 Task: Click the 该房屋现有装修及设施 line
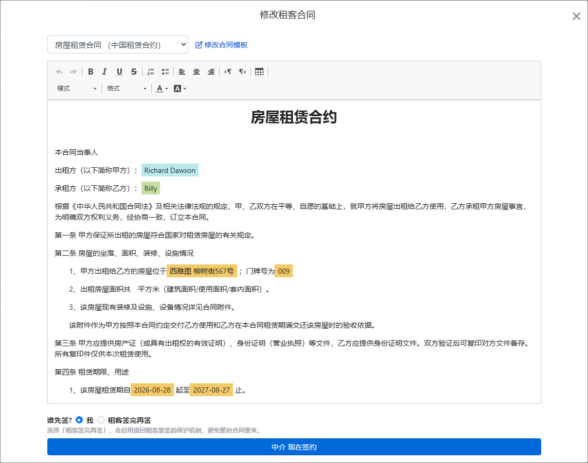(152, 307)
